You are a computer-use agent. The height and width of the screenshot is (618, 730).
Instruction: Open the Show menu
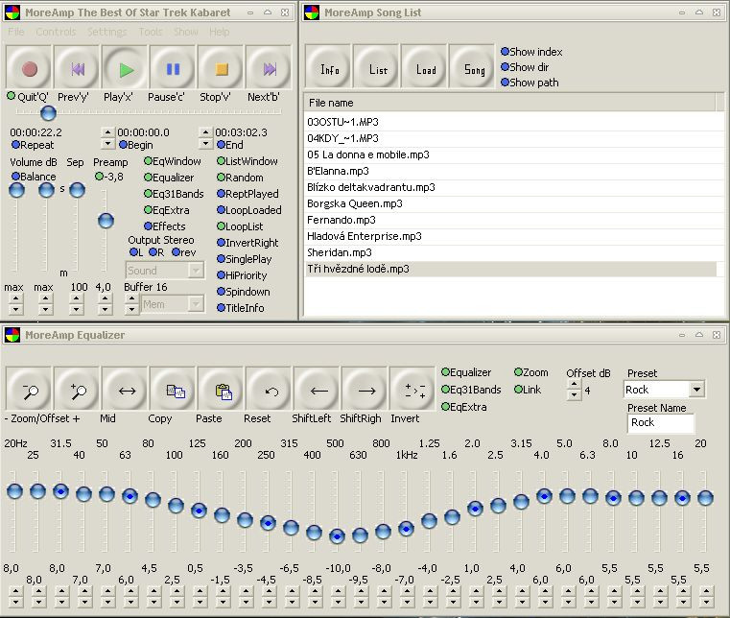tap(186, 32)
